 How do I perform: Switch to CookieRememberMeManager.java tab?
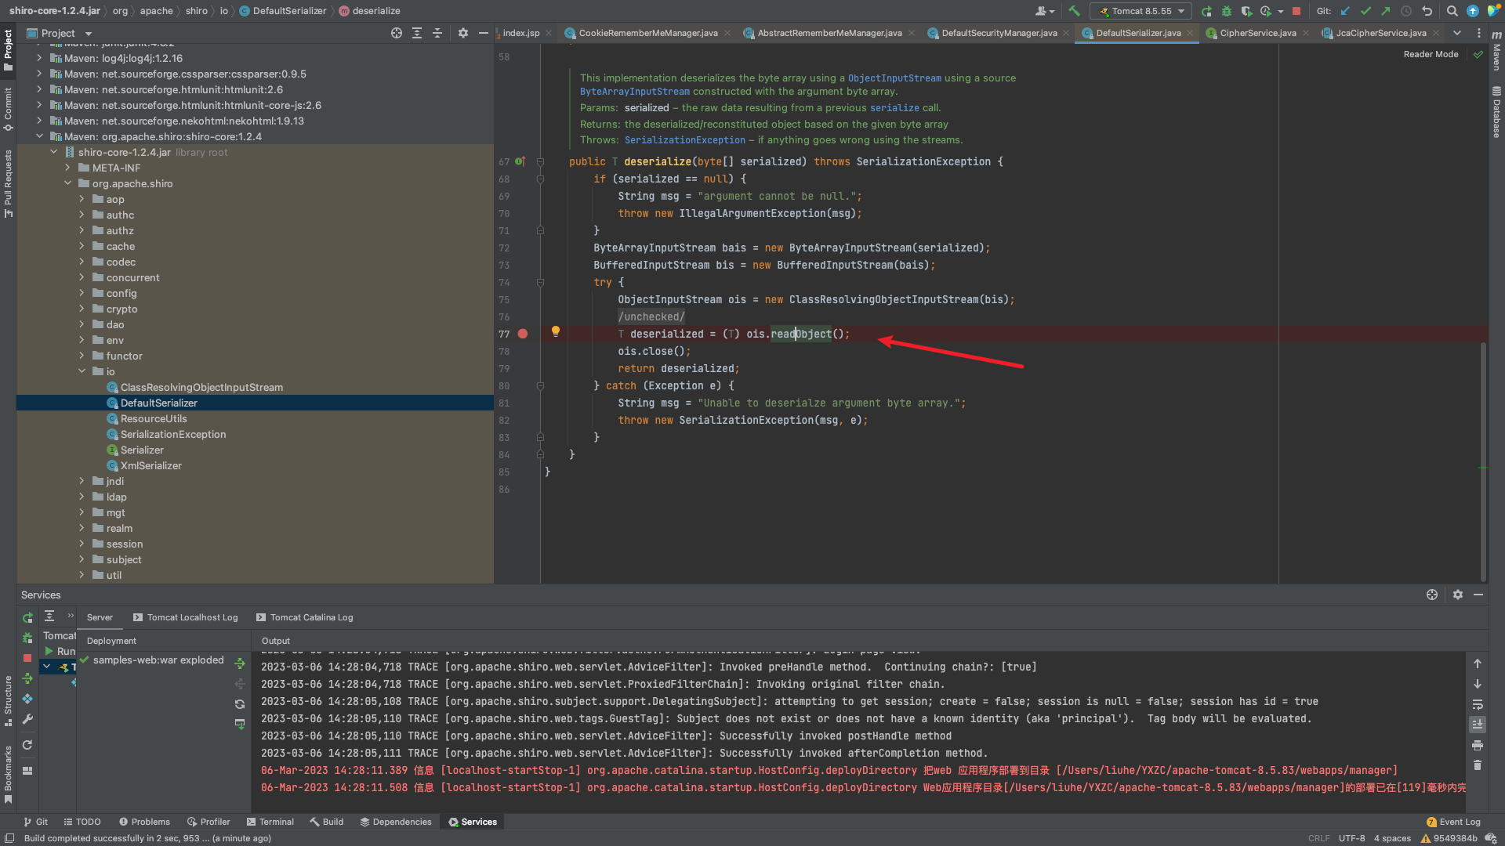pyautogui.click(x=647, y=33)
